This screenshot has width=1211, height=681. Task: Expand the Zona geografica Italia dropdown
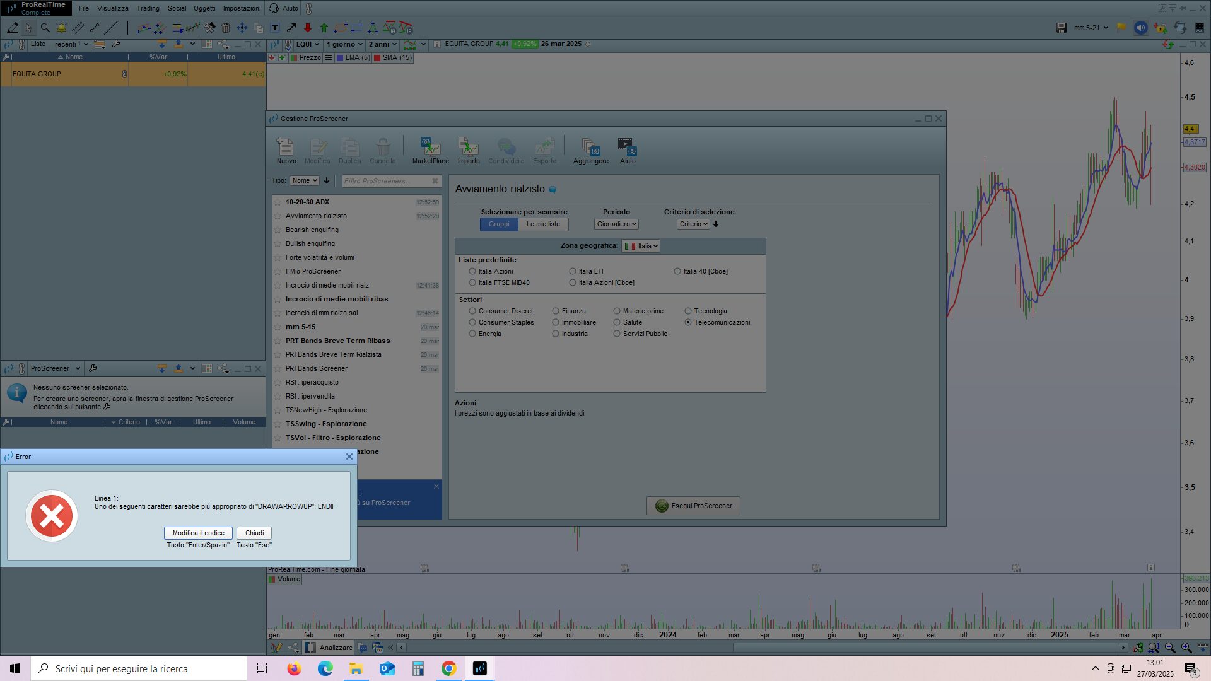[x=641, y=246]
